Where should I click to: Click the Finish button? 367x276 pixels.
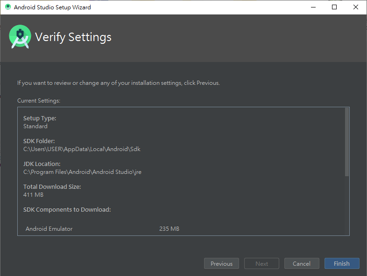(342, 263)
